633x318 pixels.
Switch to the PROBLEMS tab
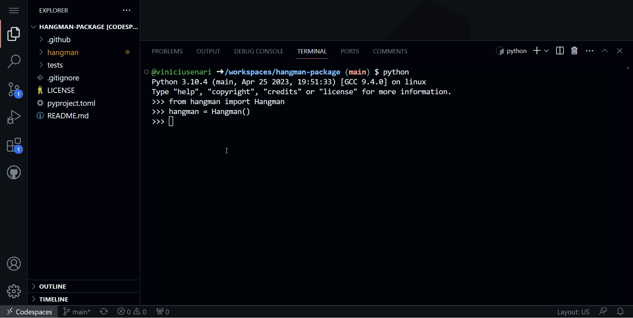point(167,51)
